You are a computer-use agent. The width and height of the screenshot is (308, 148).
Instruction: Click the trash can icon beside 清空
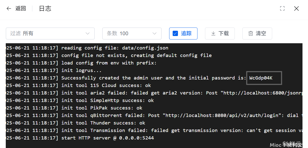251,33
